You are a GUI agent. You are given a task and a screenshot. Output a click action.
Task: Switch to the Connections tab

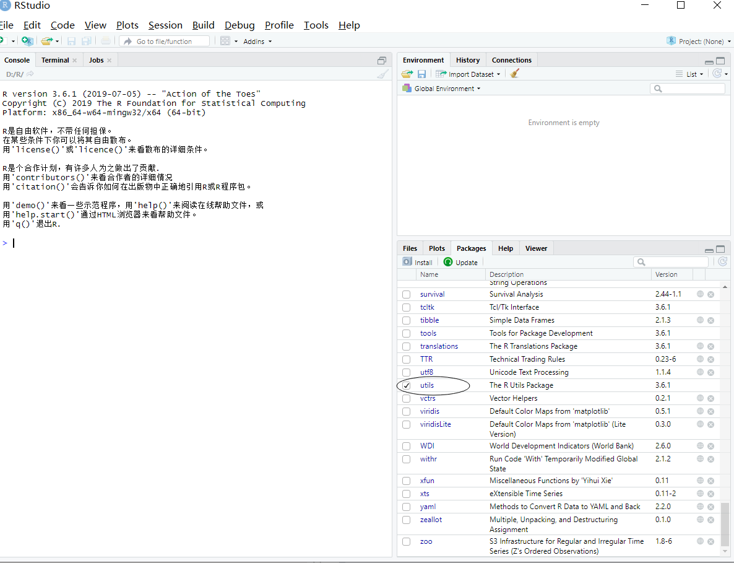pyautogui.click(x=512, y=60)
